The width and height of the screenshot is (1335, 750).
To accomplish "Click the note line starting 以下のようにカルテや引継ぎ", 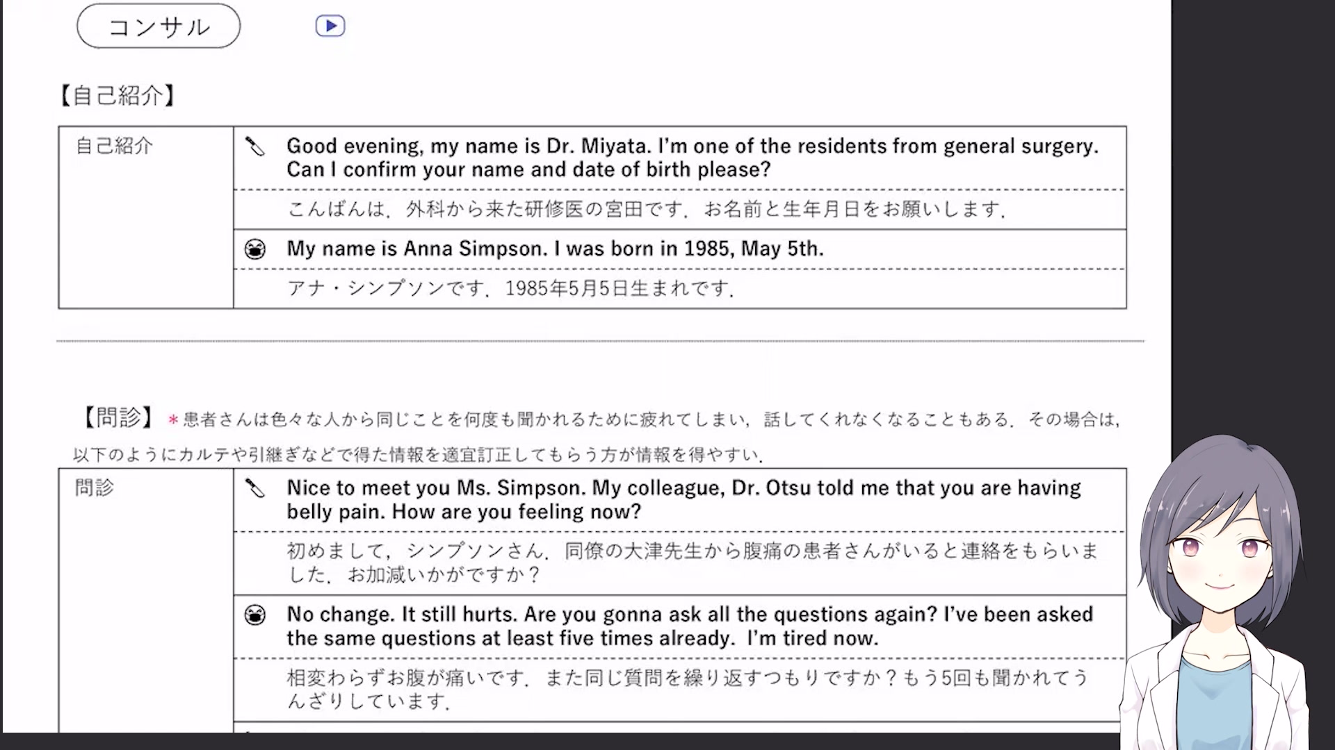I will point(417,455).
